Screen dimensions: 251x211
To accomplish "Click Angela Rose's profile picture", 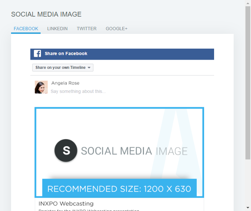I will pos(41,87).
